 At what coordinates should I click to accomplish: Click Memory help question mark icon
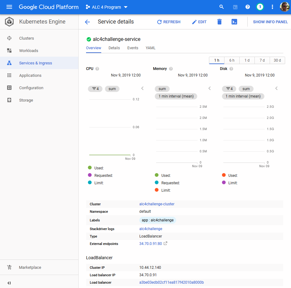click(x=171, y=69)
